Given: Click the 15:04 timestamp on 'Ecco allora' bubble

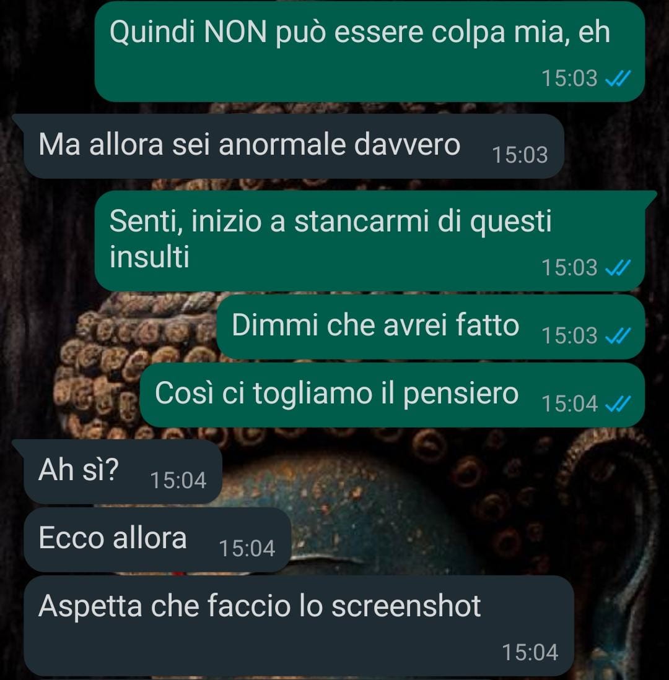Looking at the screenshot, I should [247, 548].
